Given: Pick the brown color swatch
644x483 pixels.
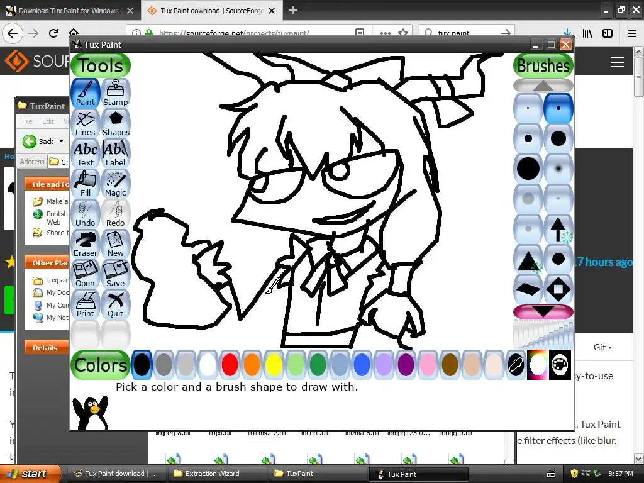Looking at the screenshot, I should [x=450, y=364].
